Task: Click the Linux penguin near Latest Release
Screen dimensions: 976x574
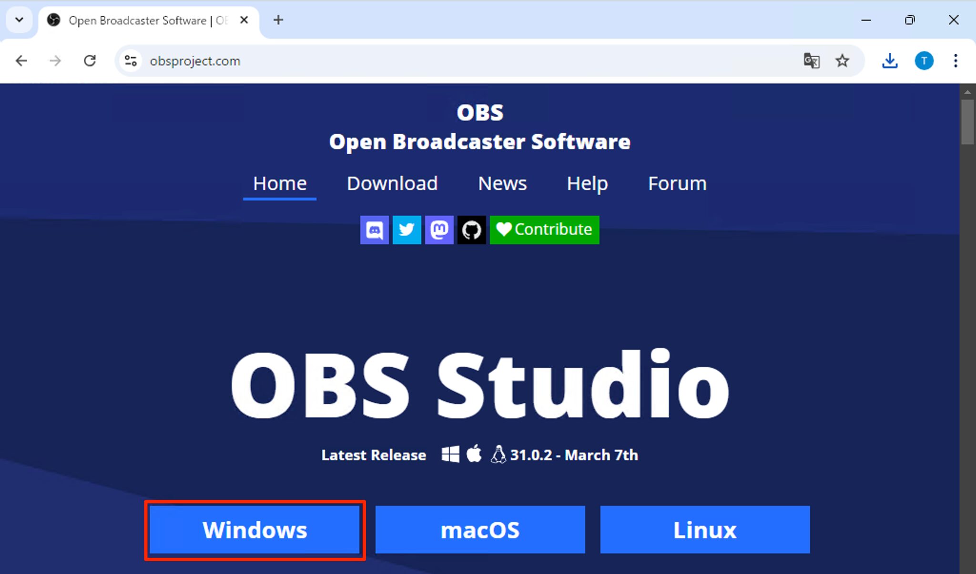Action: tap(499, 455)
